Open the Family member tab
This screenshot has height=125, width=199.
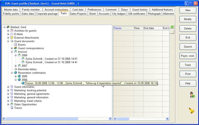(x=31, y=9)
